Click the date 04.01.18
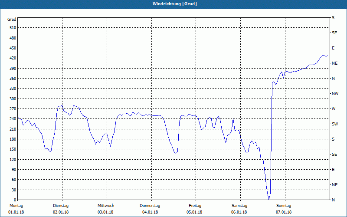Image resolution: width=347 pixels, height=217 pixels. pyautogui.click(x=150, y=212)
